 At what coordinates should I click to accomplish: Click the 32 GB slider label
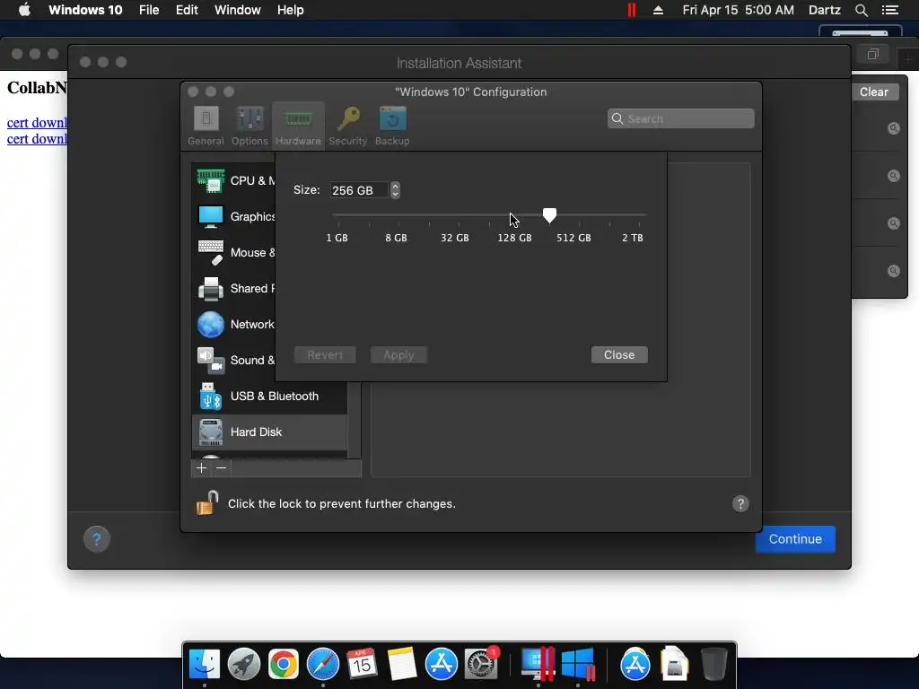click(455, 238)
